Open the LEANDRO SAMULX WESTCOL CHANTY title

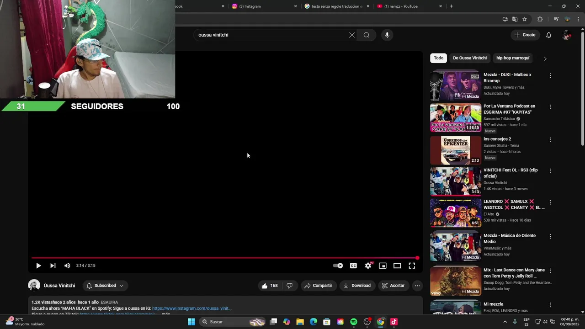coord(514,204)
